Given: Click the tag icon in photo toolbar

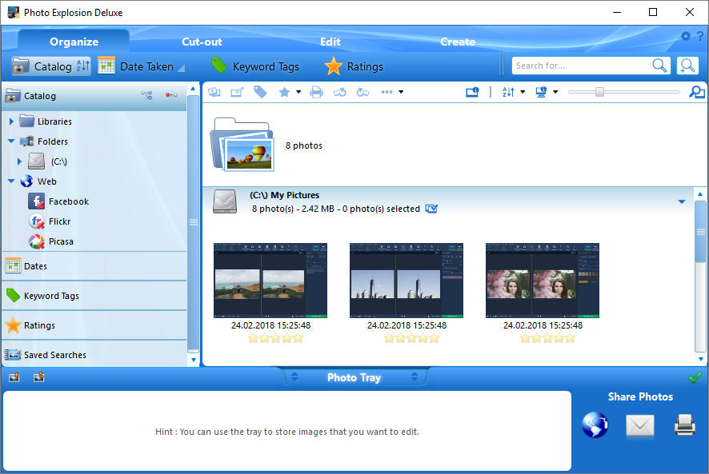Looking at the screenshot, I should 260,92.
